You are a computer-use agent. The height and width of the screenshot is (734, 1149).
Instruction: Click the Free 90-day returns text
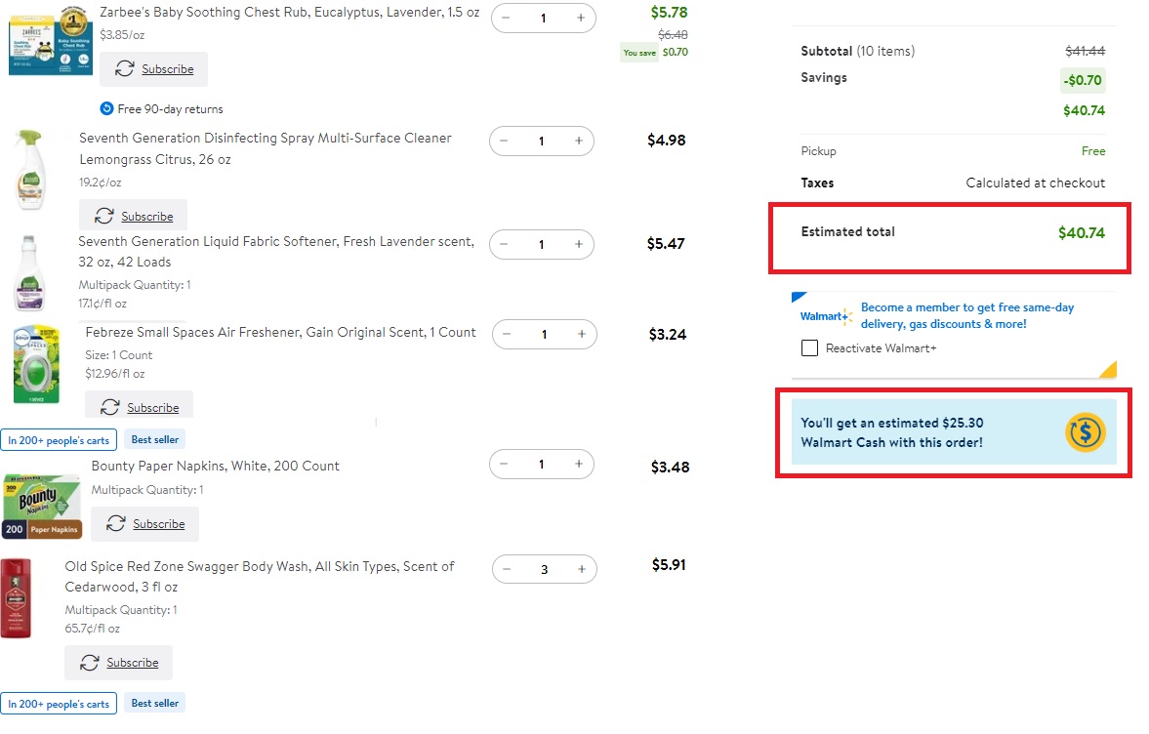170,109
